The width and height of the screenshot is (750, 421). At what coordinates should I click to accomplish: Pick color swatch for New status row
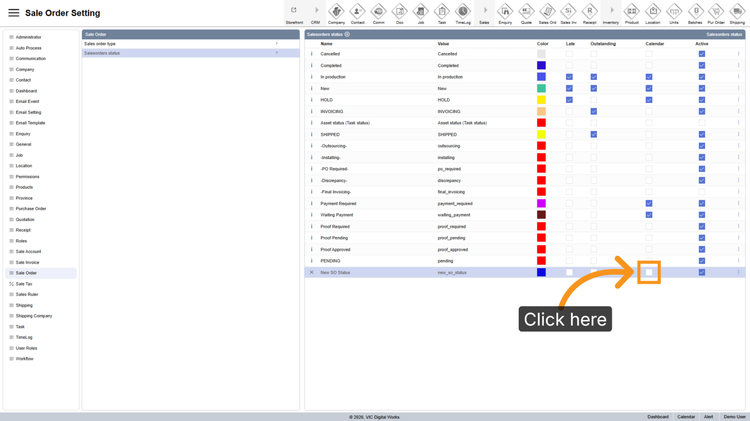(x=541, y=88)
